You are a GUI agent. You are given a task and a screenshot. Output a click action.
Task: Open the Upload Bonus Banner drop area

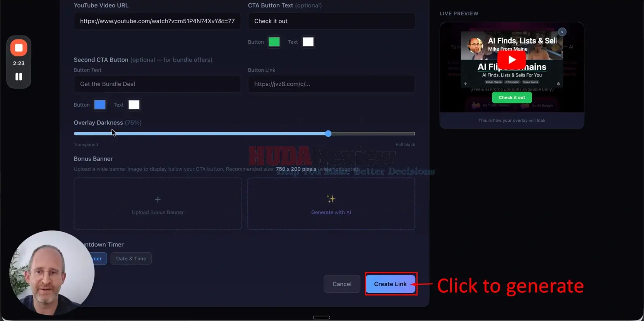158,204
